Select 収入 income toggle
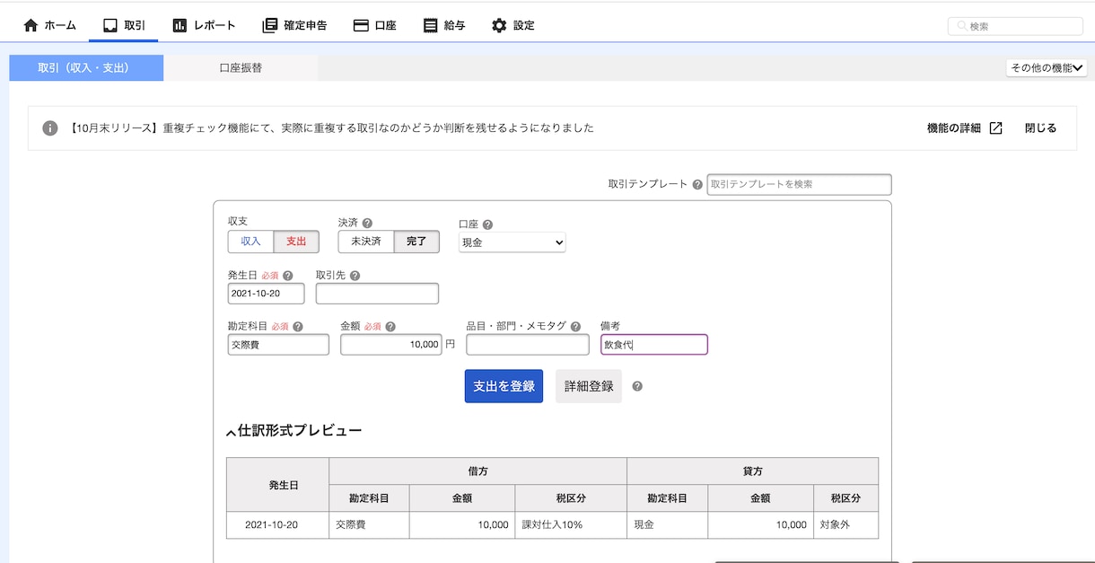The height and width of the screenshot is (563, 1095). [250, 242]
